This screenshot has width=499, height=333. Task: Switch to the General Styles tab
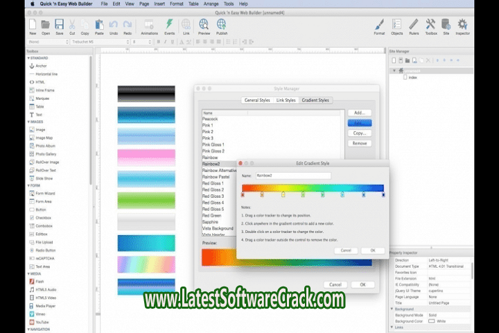[x=257, y=101]
